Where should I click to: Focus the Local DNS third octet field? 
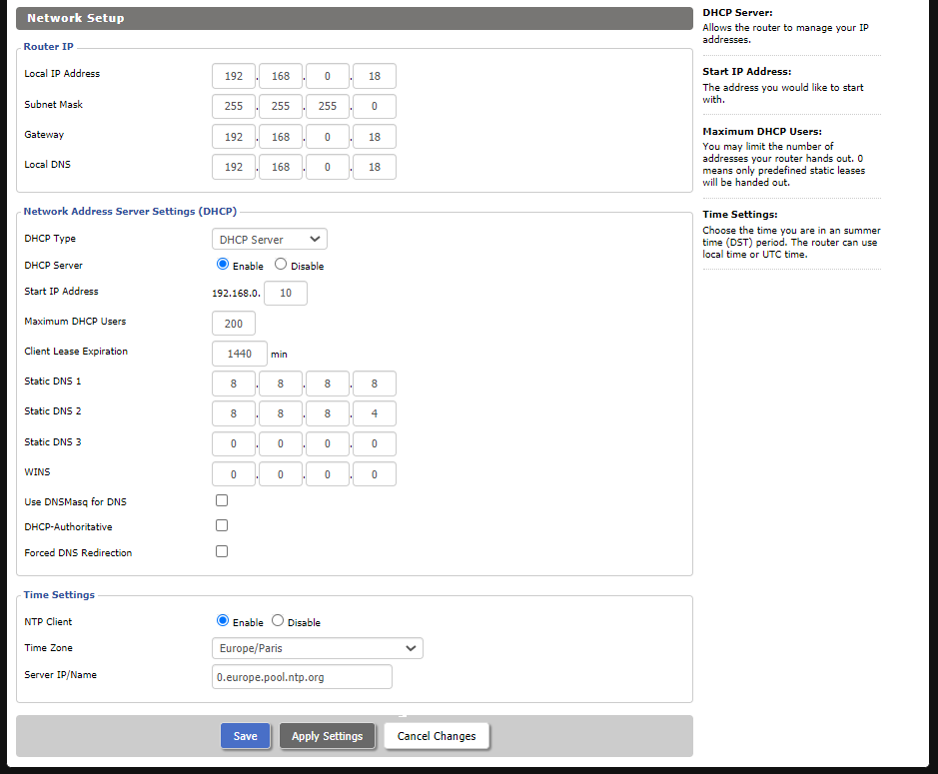click(x=328, y=167)
